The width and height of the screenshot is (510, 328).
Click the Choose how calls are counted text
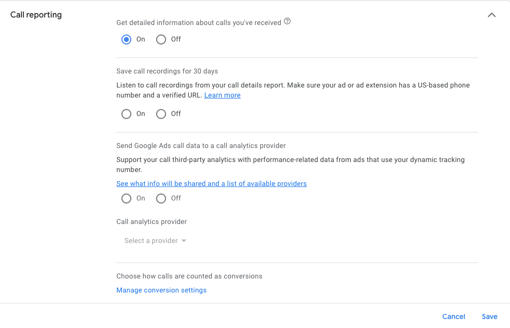(x=189, y=276)
